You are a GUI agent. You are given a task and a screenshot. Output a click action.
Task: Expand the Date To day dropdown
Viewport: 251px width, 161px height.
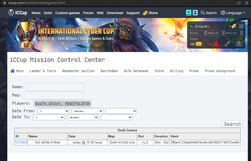tap(49, 117)
